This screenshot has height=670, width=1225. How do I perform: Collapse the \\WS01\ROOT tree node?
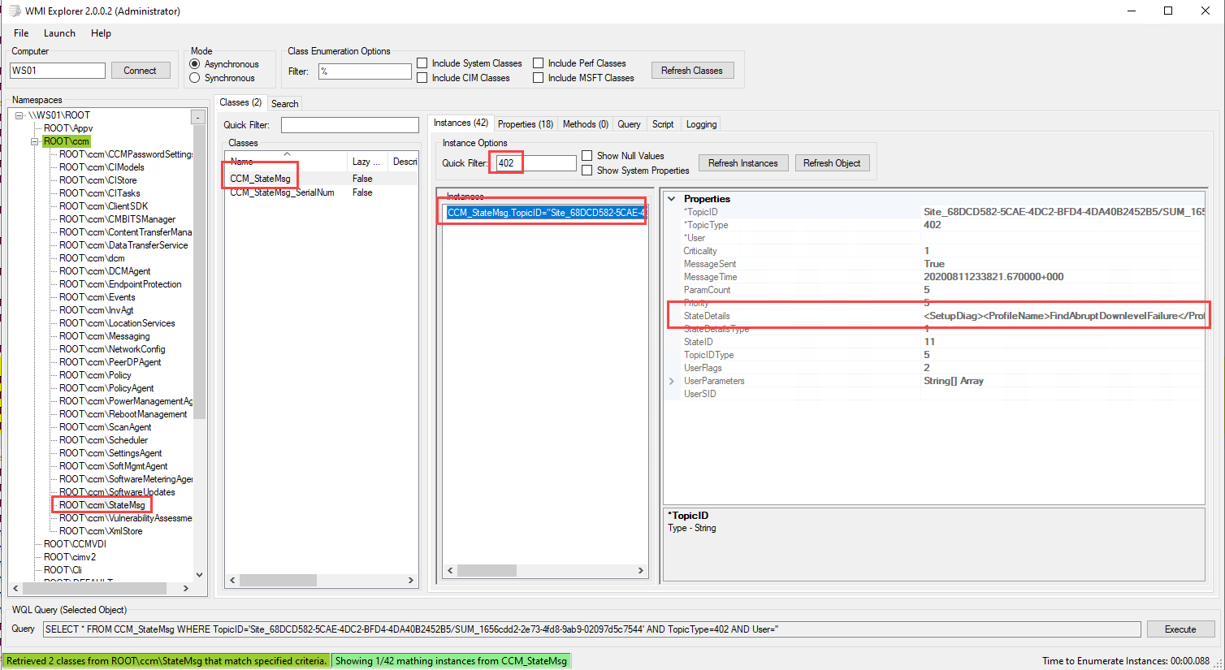tap(19, 115)
